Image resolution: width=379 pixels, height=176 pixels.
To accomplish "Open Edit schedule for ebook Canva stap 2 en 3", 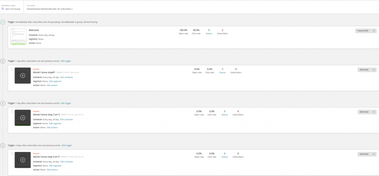I will [x=67, y=119].
